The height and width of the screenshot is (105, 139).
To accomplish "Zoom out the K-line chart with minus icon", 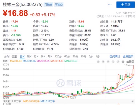I will [108, 62].
